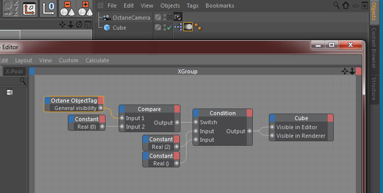Click the XGroup zoom up-down arrow icon

(352, 71)
